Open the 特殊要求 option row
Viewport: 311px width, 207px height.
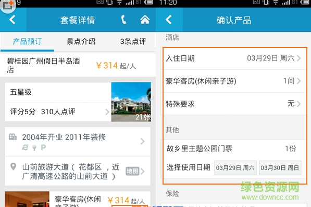[234, 104]
